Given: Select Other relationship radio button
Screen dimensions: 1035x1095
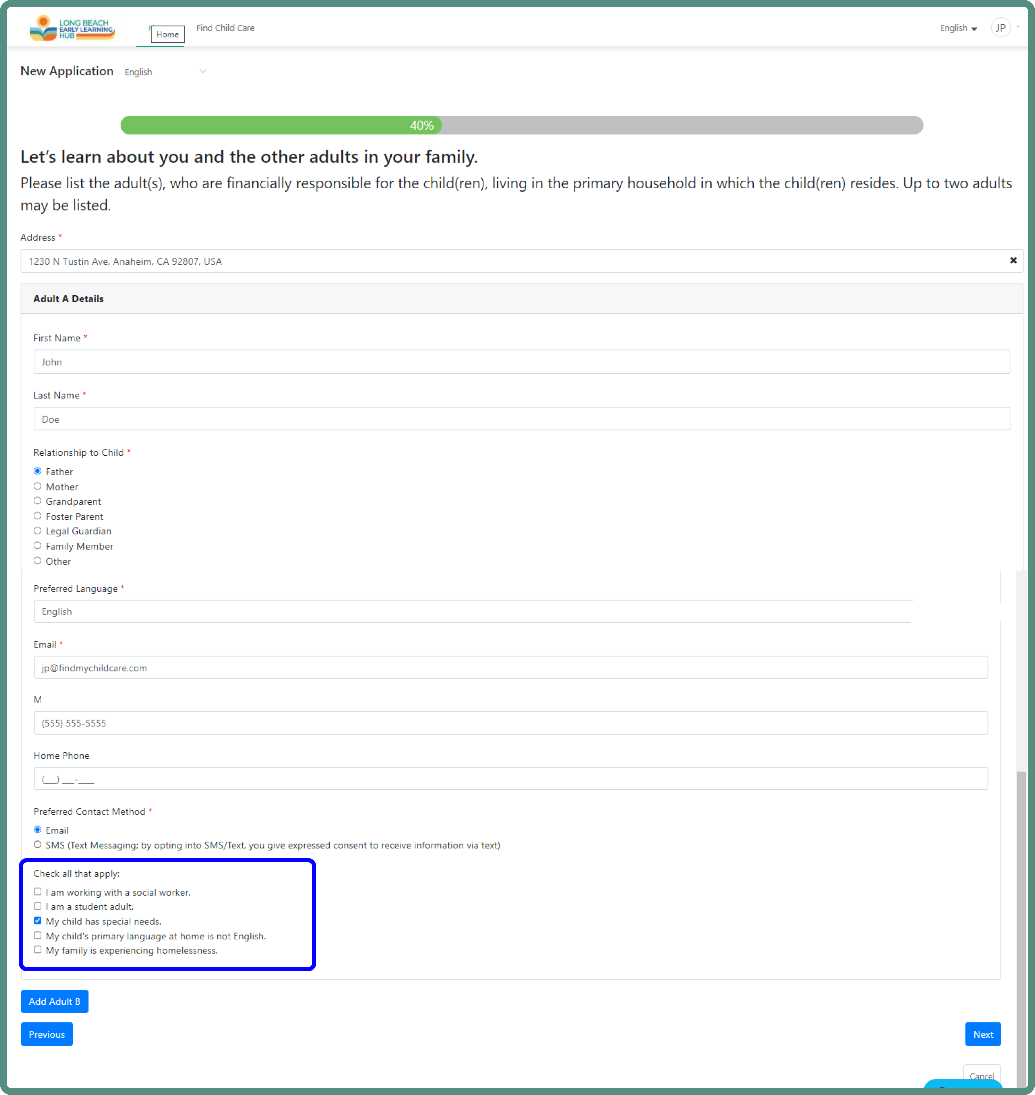Looking at the screenshot, I should 38,561.
